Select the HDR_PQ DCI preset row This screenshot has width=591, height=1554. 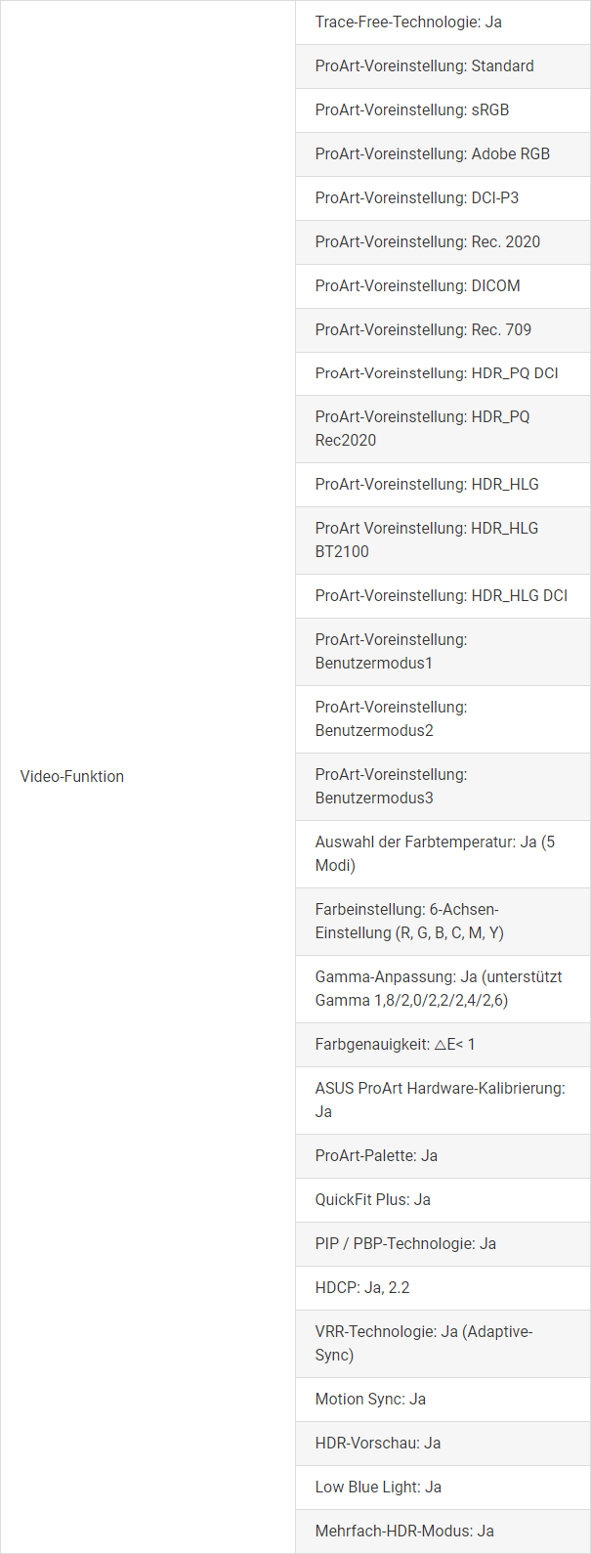[x=443, y=373]
